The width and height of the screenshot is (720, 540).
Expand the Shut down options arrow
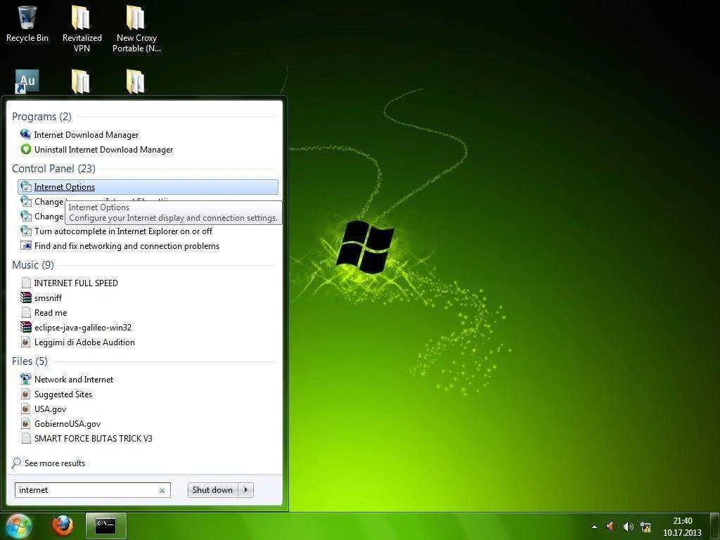(245, 490)
